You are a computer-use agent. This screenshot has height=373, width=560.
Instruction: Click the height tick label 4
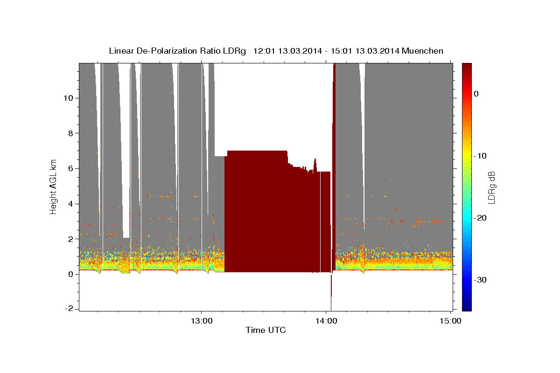(x=71, y=204)
